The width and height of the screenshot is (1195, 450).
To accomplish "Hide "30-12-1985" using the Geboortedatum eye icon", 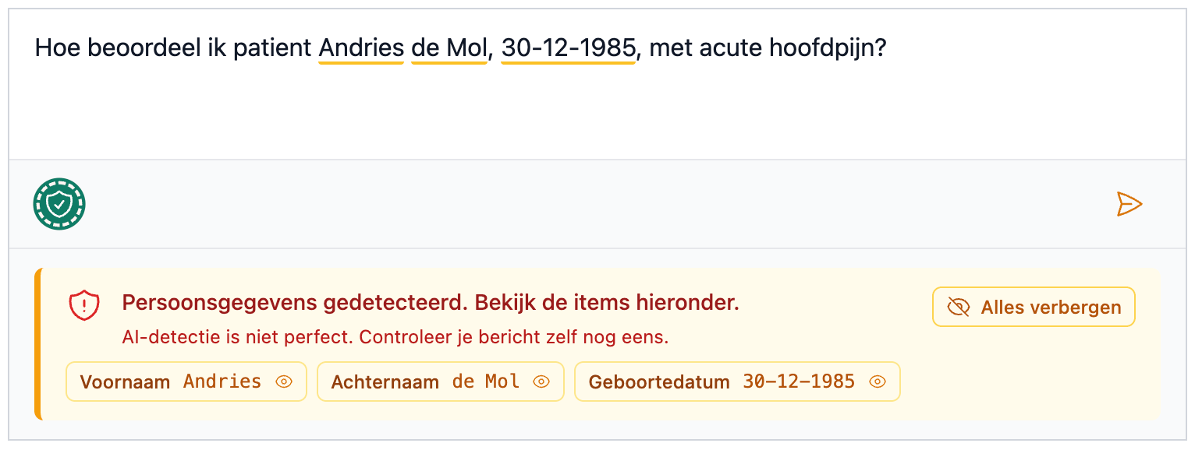I will 878,381.
